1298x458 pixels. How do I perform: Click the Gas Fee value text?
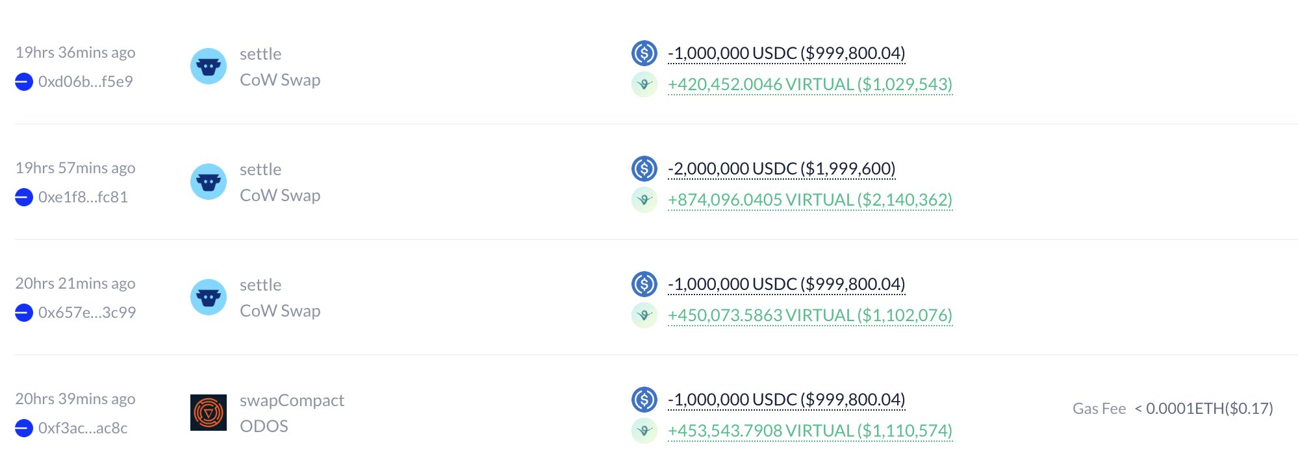[x=1203, y=409]
